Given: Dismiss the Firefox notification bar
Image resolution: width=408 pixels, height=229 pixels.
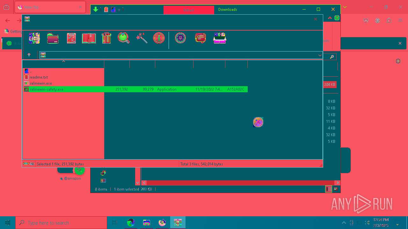Looking at the screenshot, I should [400, 43].
